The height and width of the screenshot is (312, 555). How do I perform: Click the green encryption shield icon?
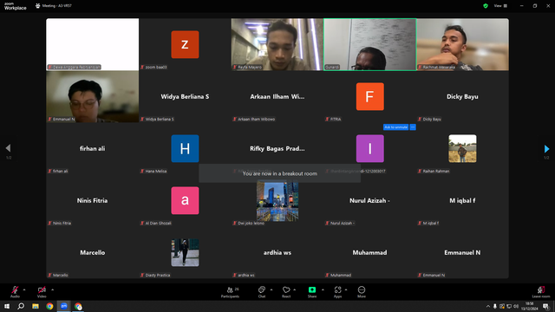pyautogui.click(x=486, y=6)
